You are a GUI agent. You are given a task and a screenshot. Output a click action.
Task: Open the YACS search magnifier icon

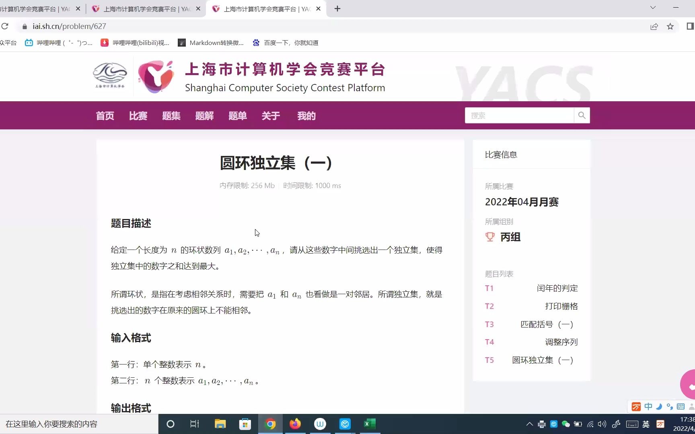click(x=582, y=115)
